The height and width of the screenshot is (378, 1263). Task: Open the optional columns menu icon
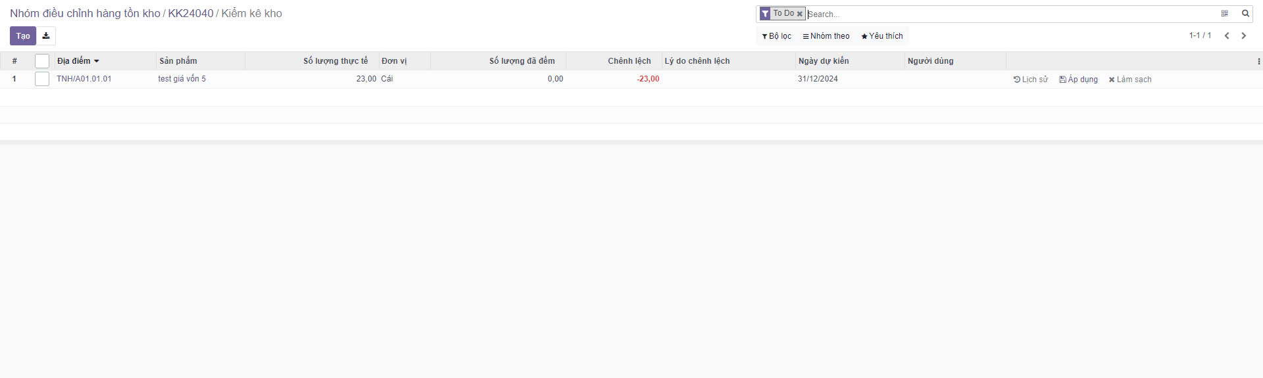coord(1258,61)
